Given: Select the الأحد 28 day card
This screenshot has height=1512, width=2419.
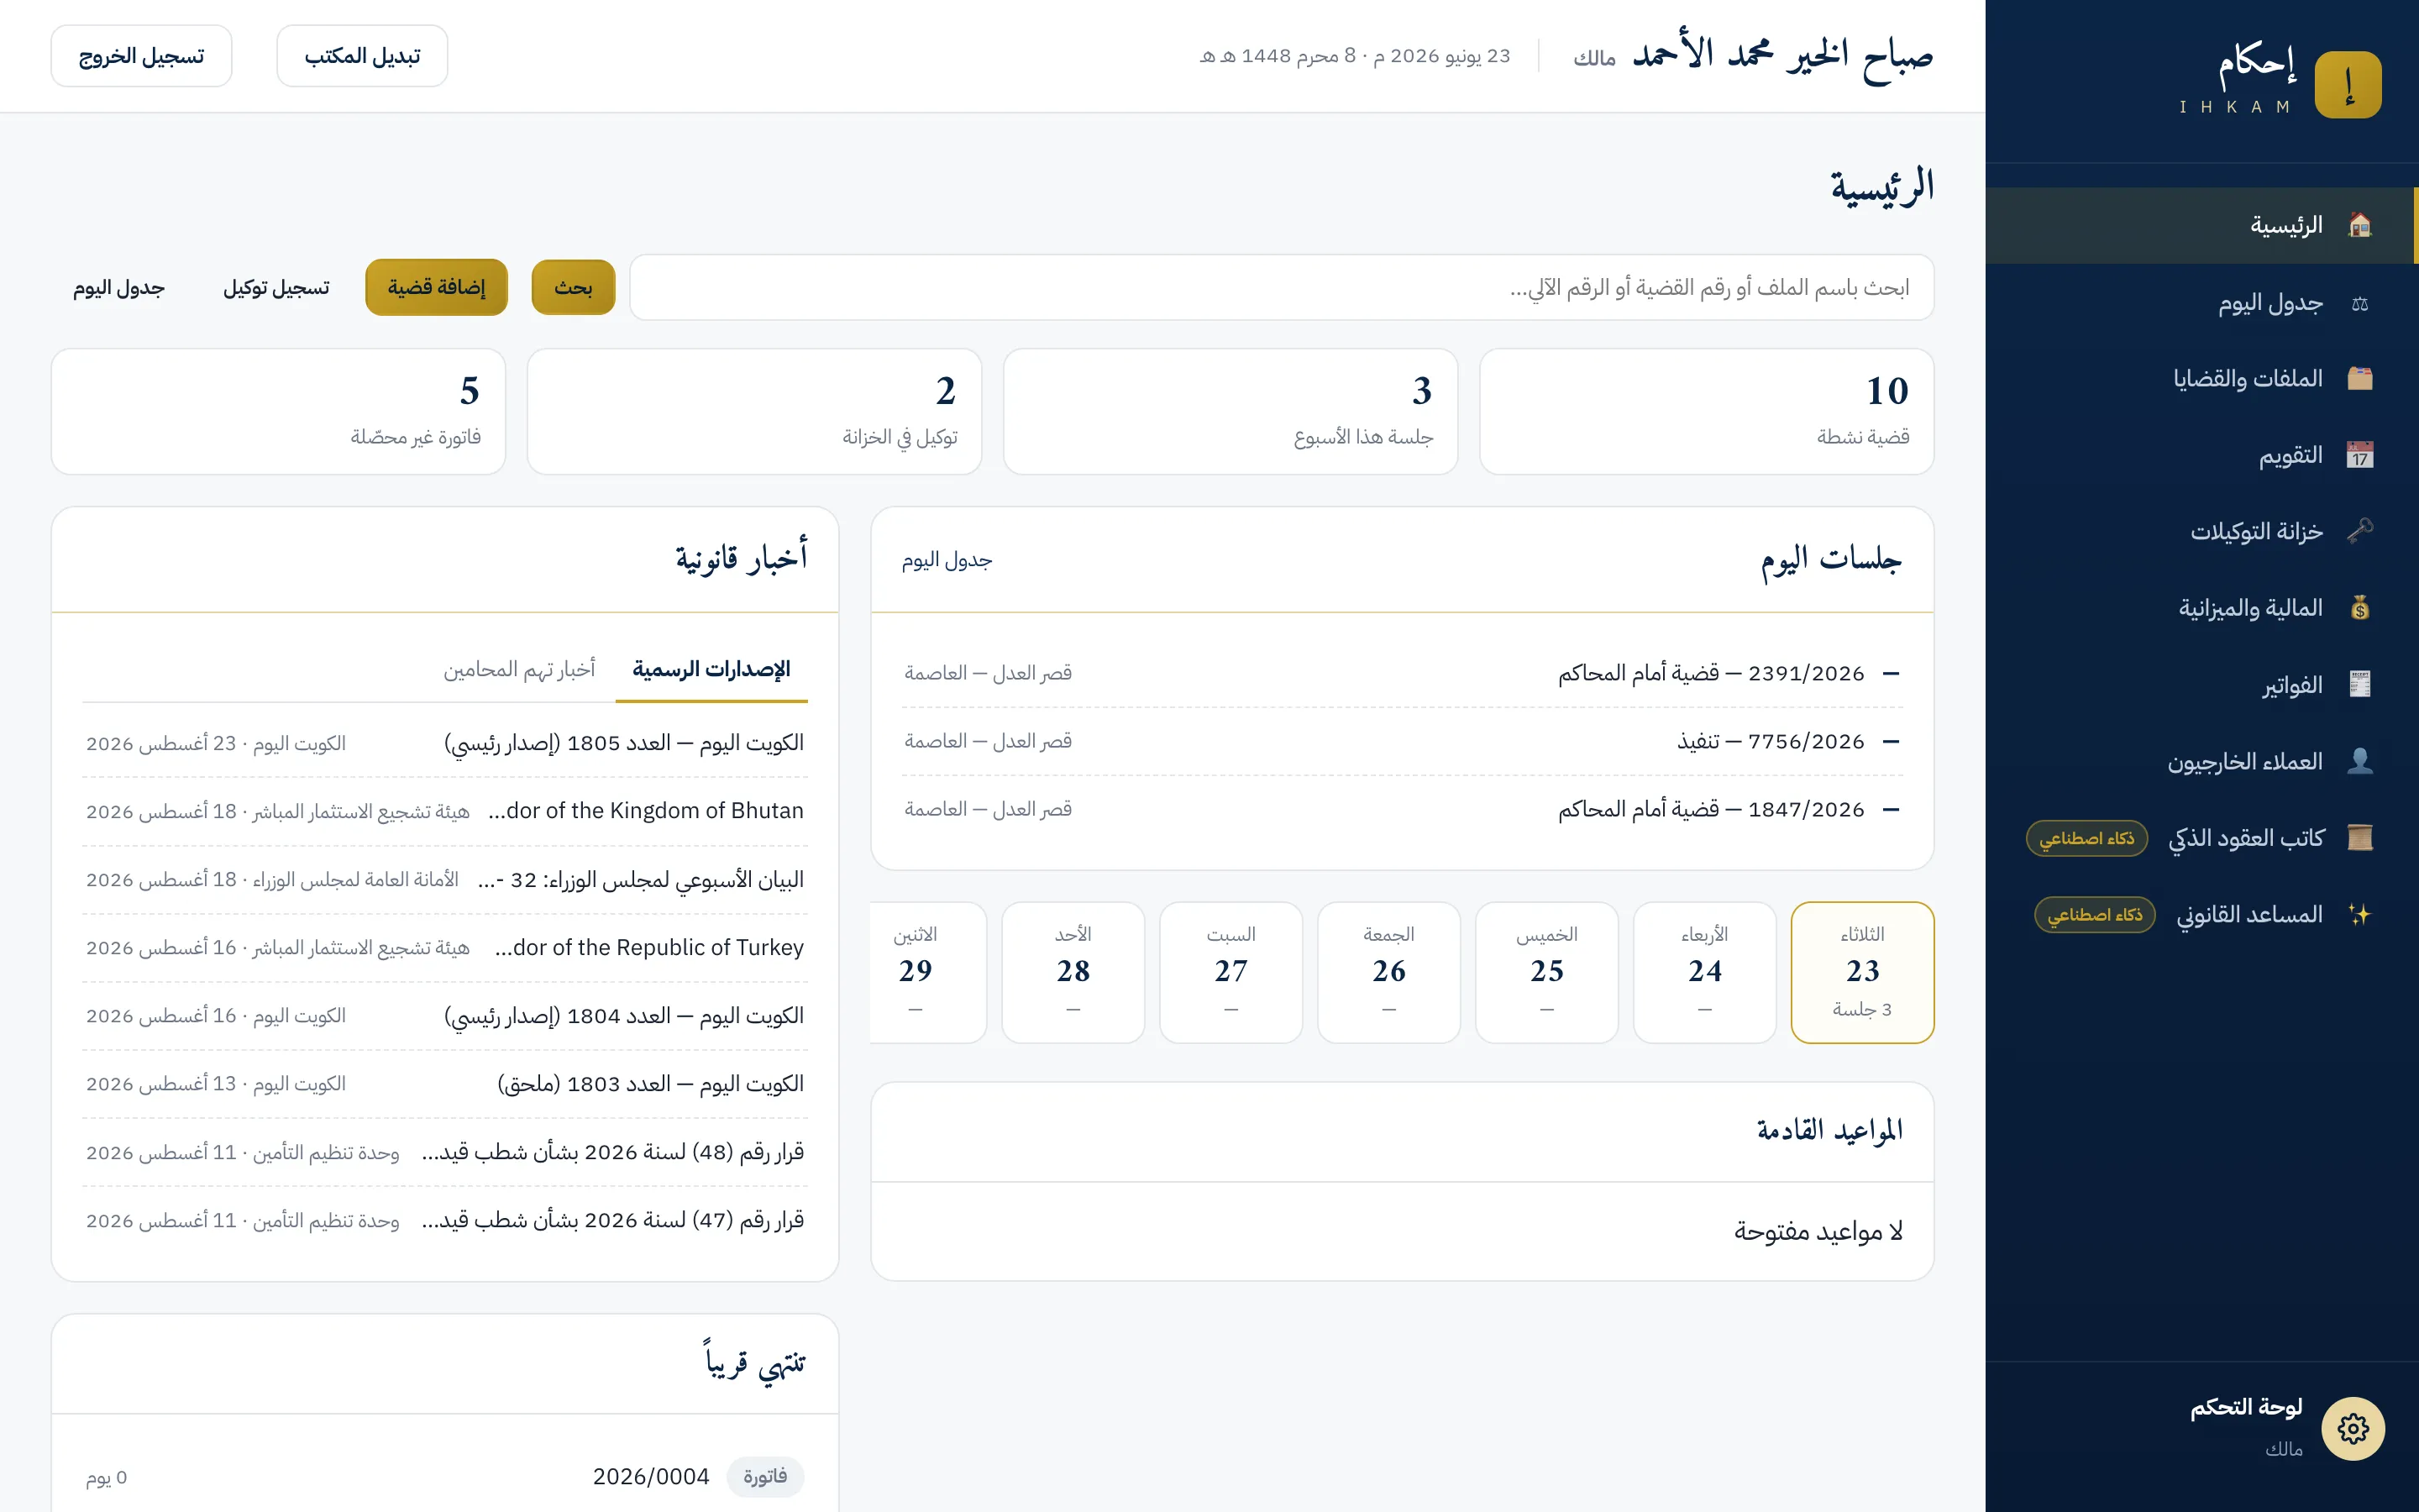Looking at the screenshot, I should [x=1073, y=972].
